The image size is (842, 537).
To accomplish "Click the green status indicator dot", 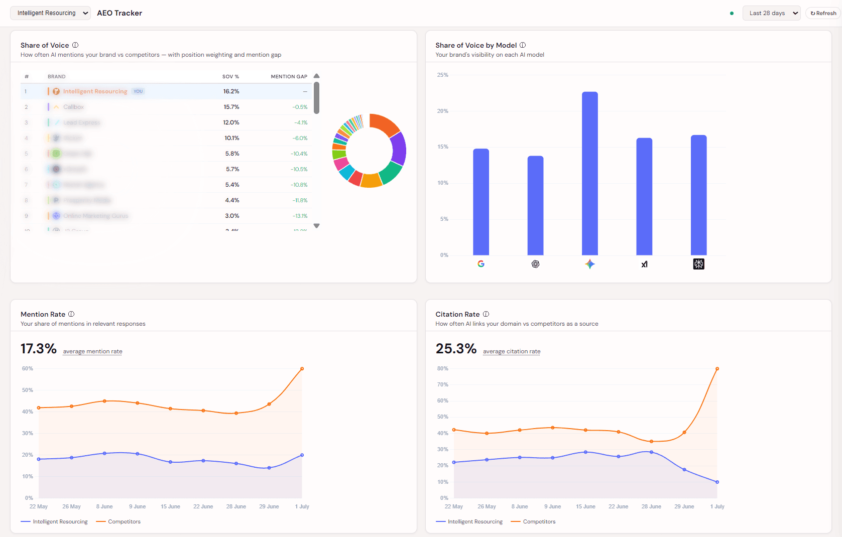I will click(x=732, y=13).
